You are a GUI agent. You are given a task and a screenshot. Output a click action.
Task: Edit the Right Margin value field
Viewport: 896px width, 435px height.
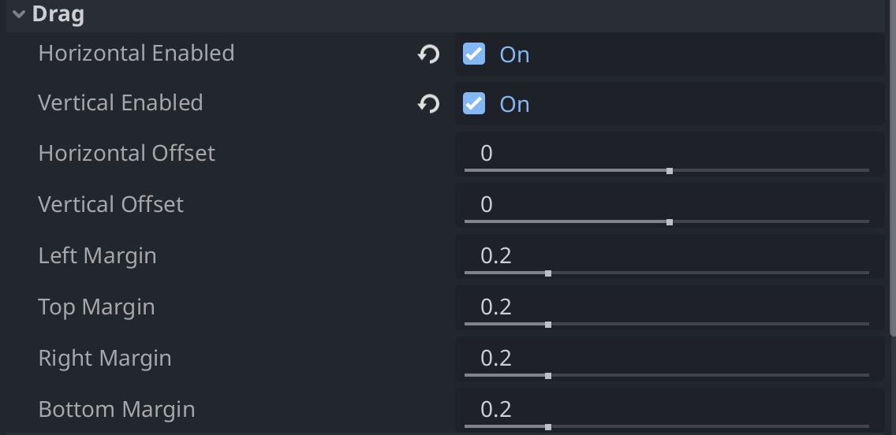670,359
